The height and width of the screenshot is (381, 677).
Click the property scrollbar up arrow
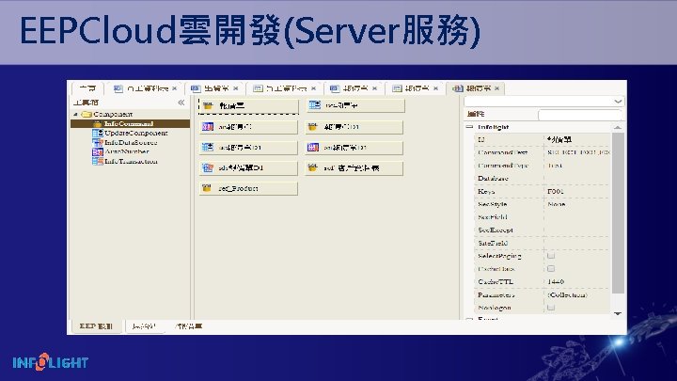pyautogui.click(x=618, y=127)
